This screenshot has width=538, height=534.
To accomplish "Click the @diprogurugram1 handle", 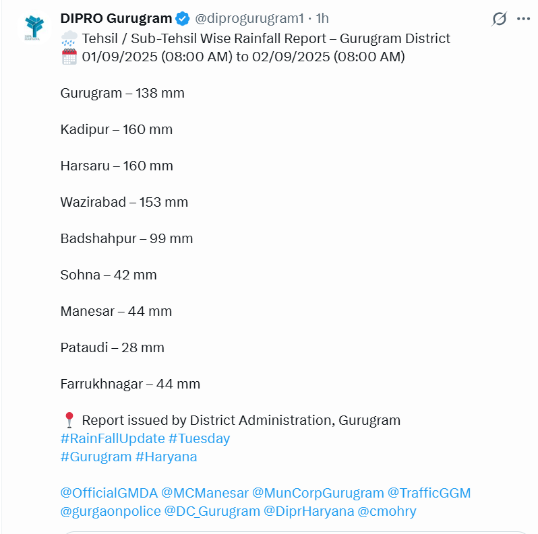I will (249, 18).
